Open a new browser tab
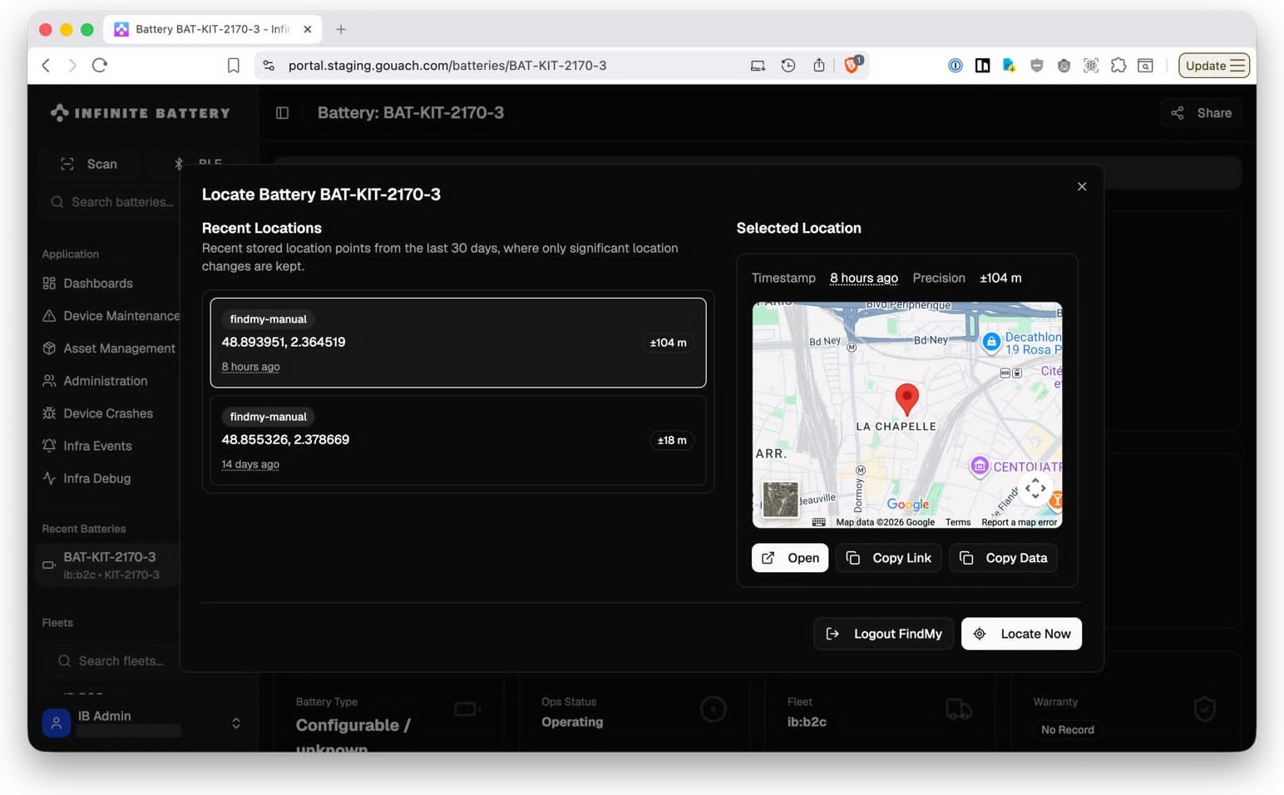This screenshot has width=1284, height=795. pos(341,29)
